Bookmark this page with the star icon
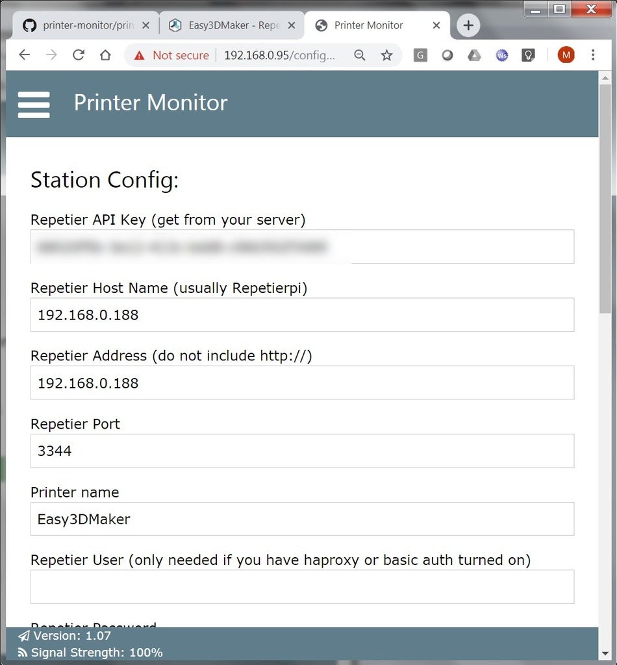 (386, 55)
